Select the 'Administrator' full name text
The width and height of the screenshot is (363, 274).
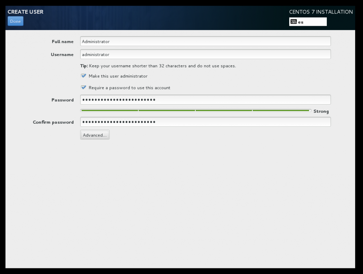[x=95, y=41]
